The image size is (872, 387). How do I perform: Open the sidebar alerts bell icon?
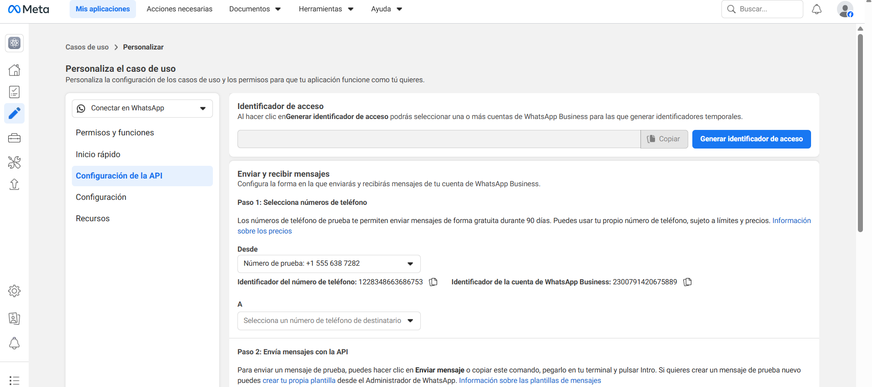pyautogui.click(x=15, y=343)
